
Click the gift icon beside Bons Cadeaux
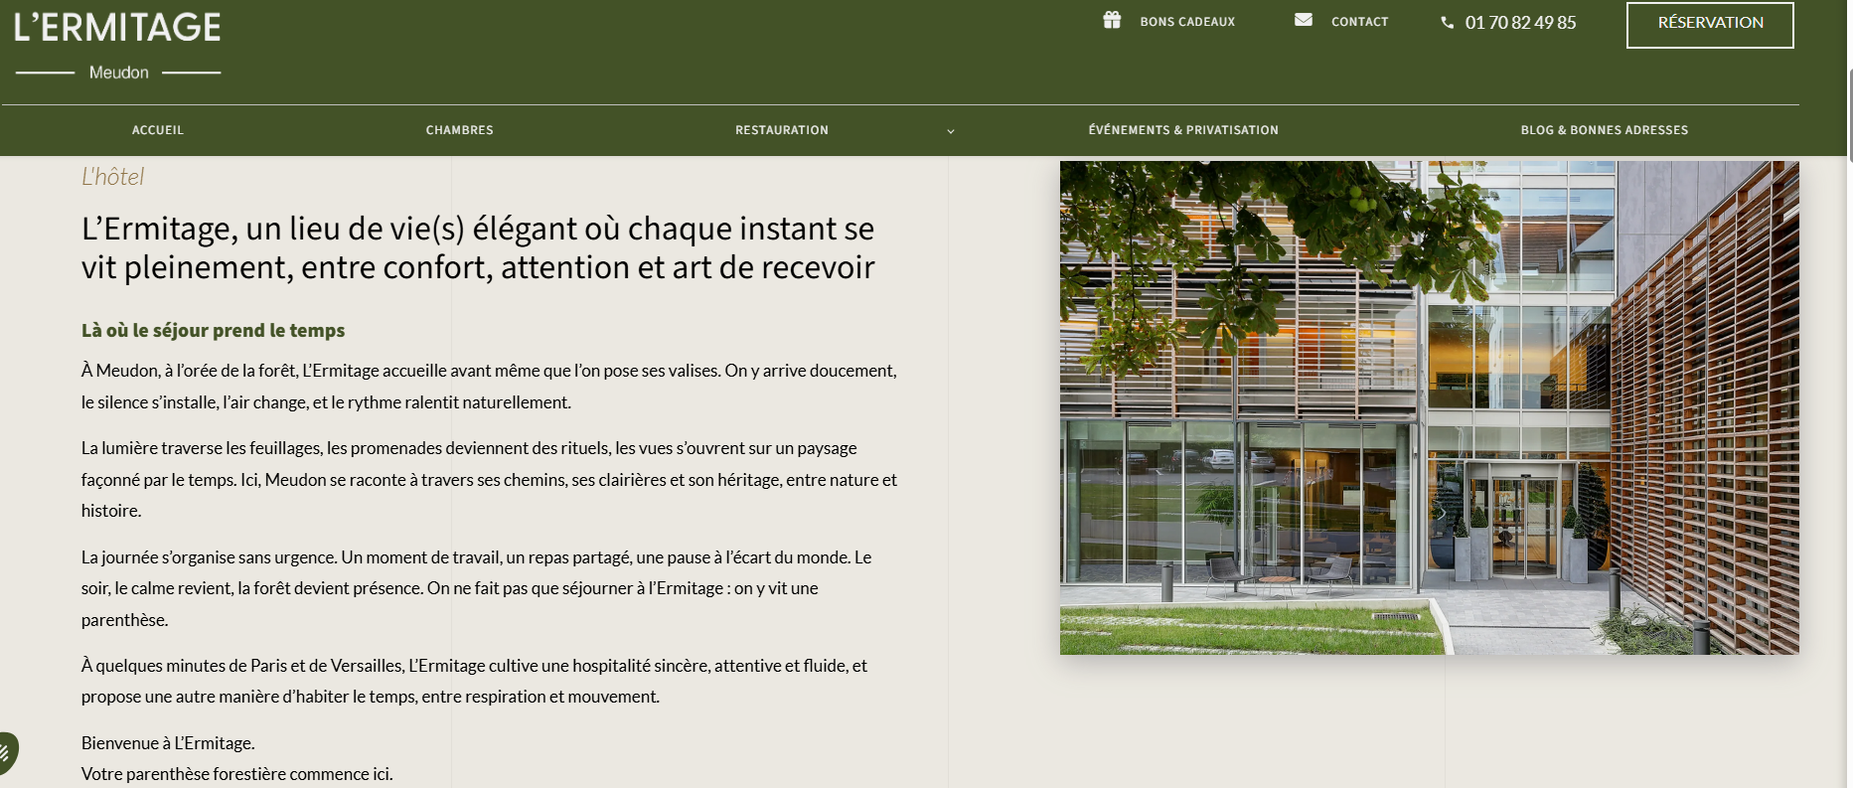pyautogui.click(x=1112, y=20)
